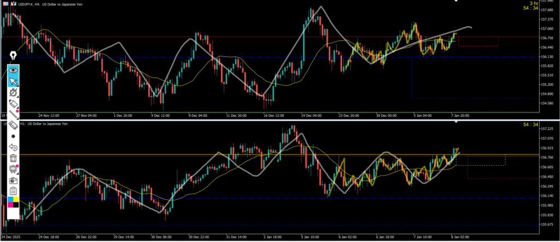Click the USDJPY H4 chart title text

point(49,3)
